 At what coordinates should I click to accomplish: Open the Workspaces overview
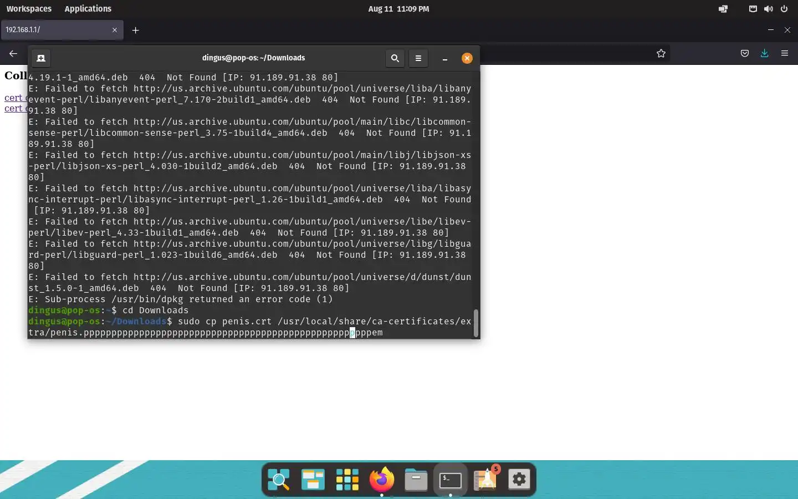tap(29, 9)
